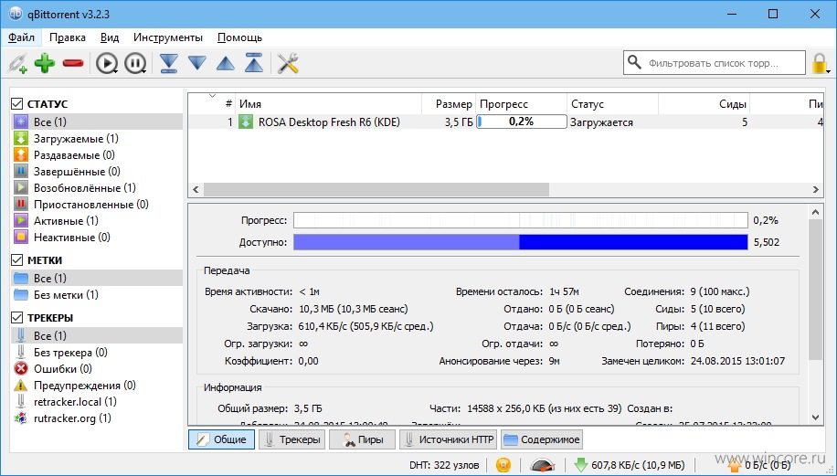Open options with the wrench icon
The image size is (837, 476).
[x=288, y=64]
